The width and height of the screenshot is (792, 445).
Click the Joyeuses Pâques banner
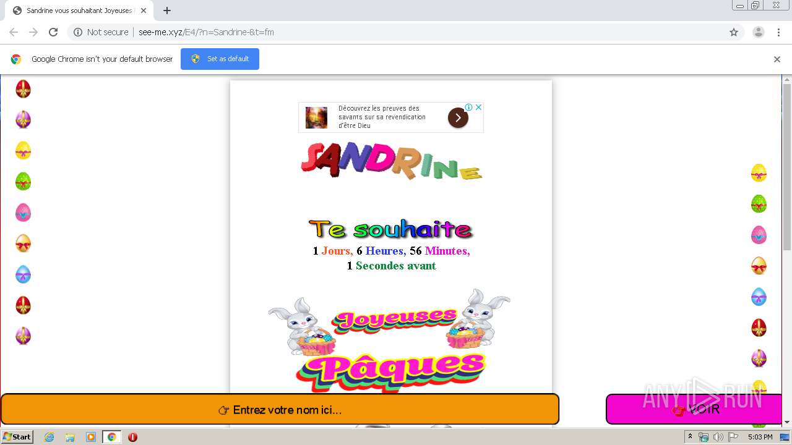tap(391, 349)
